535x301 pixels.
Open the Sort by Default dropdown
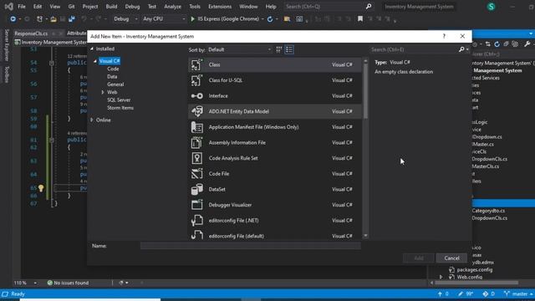[240, 50]
